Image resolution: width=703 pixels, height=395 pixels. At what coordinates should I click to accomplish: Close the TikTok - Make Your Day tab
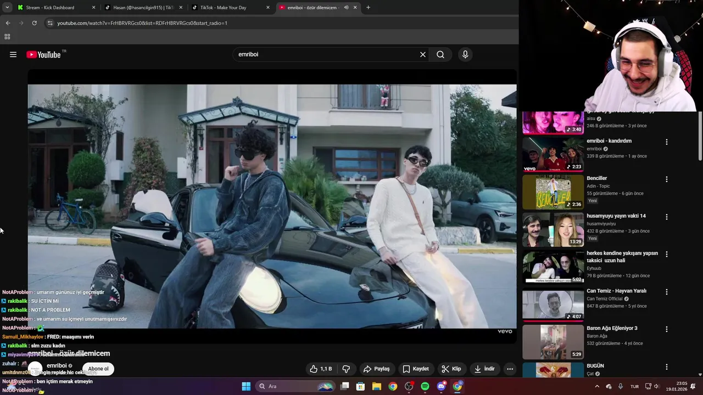(x=268, y=8)
